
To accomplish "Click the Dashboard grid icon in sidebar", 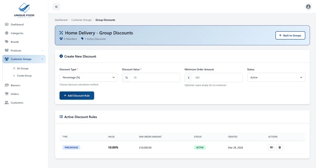I will click(x=7, y=24).
